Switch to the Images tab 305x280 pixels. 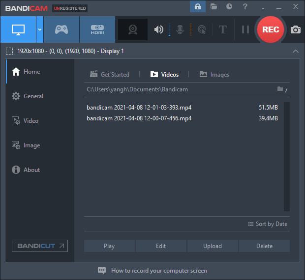214,75
